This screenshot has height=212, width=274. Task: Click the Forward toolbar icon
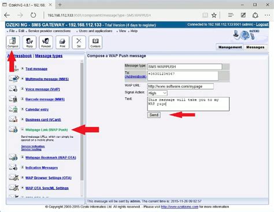pyautogui.click(x=46, y=42)
